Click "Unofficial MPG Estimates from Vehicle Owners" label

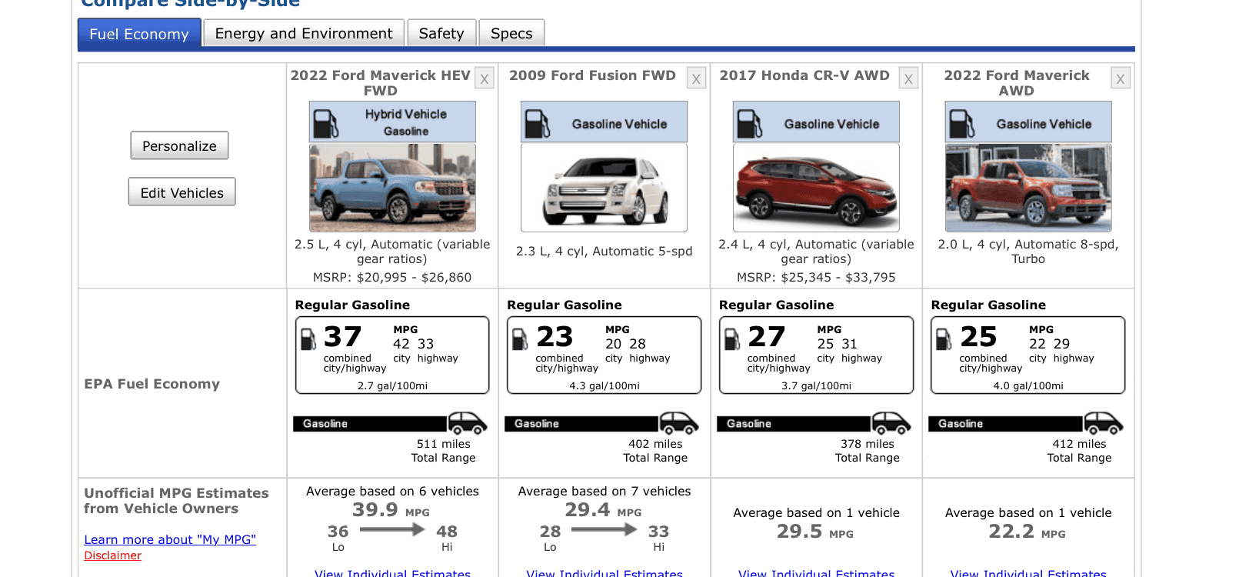pos(176,501)
